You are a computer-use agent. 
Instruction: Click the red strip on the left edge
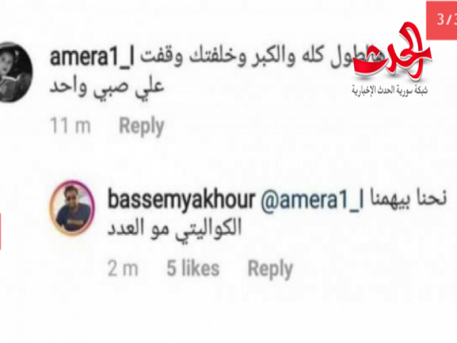coord(0,231)
